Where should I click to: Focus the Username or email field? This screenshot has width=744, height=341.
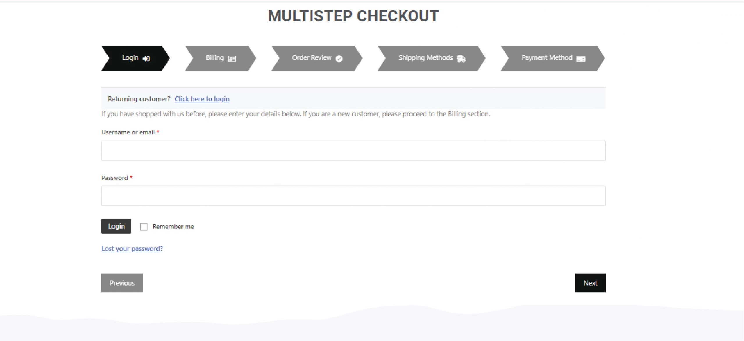point(353,151)
